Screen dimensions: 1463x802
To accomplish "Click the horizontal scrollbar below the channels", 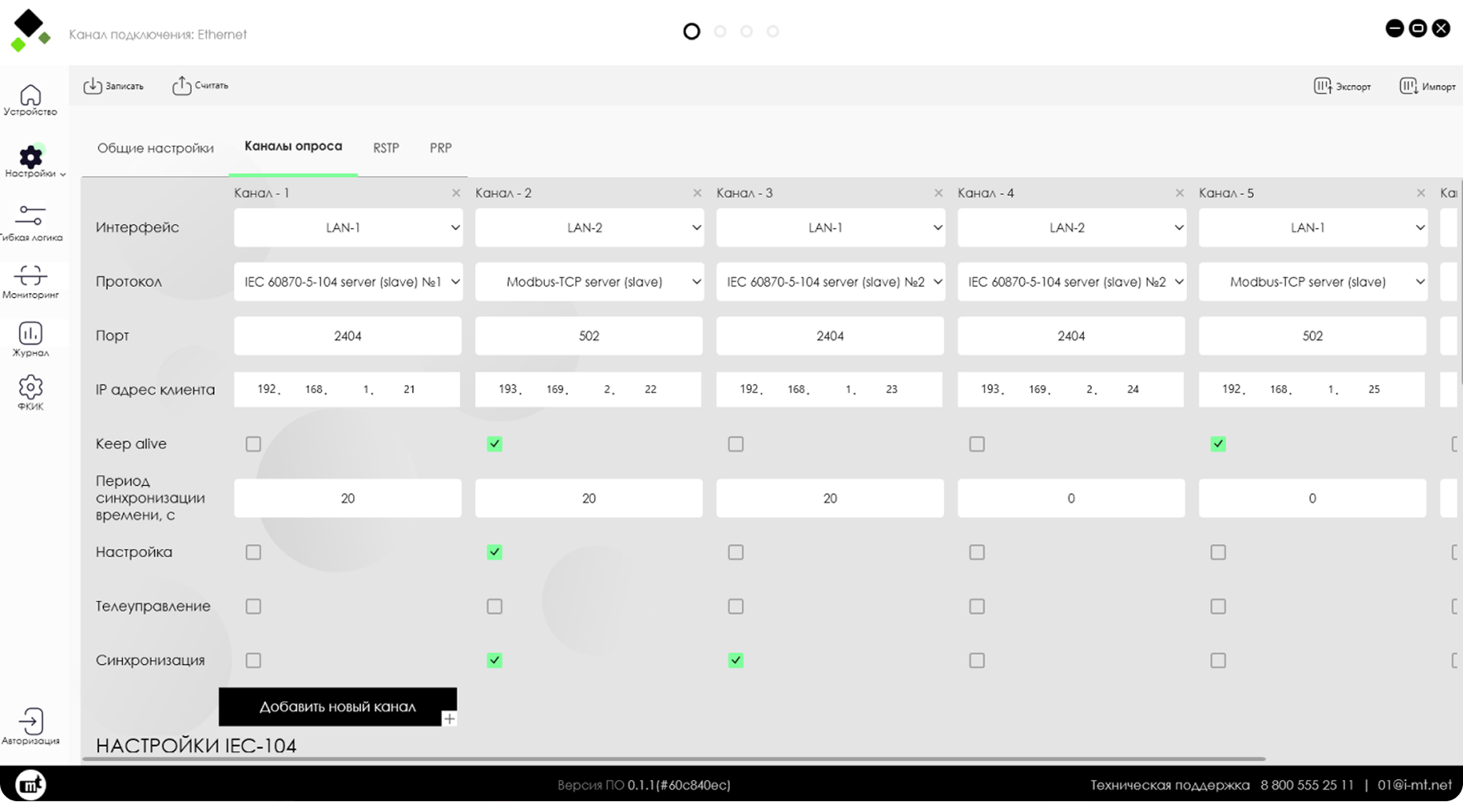I will tap(673, 760).
